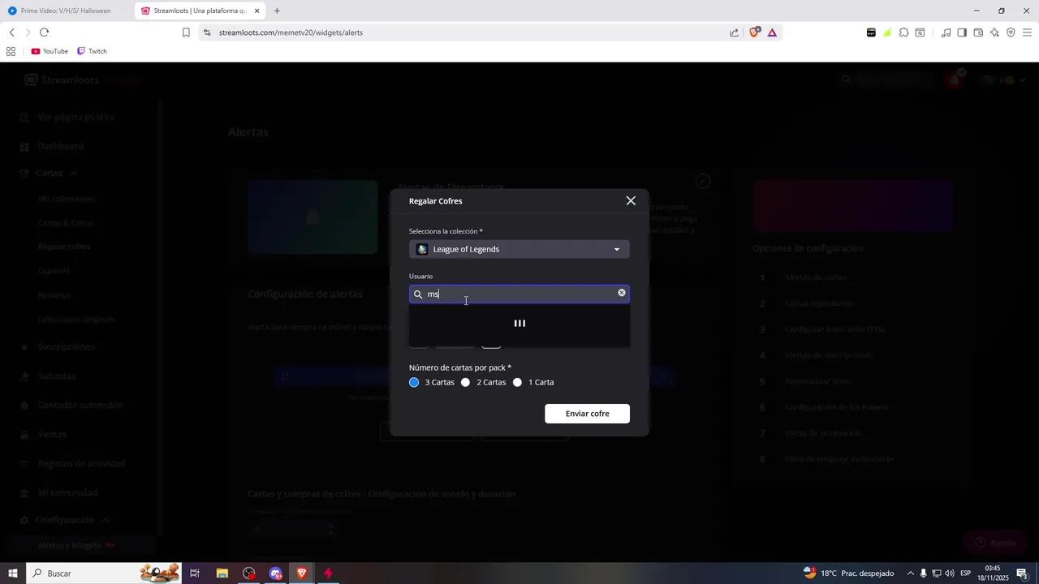This screenshot has height=584, width=1039.
Task: Open OBS Studio from the taskbar
Action: point(248,573)
